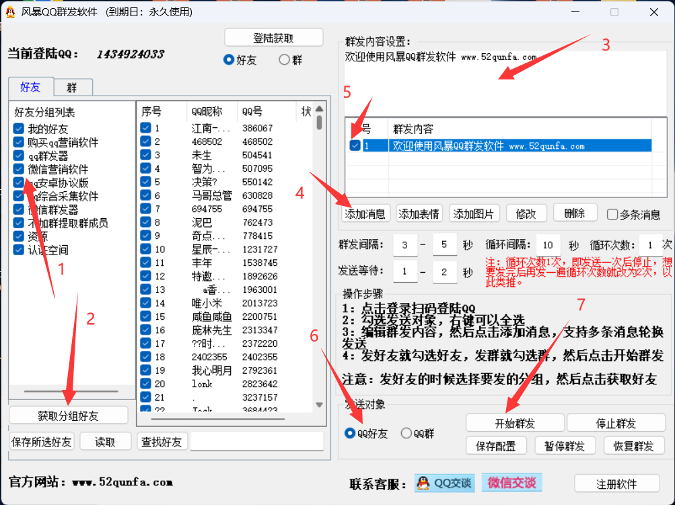Viewport: 675px width, 505px height.
Task: Select the QQ好友 send target radio
Action: (x=350, y=433)
